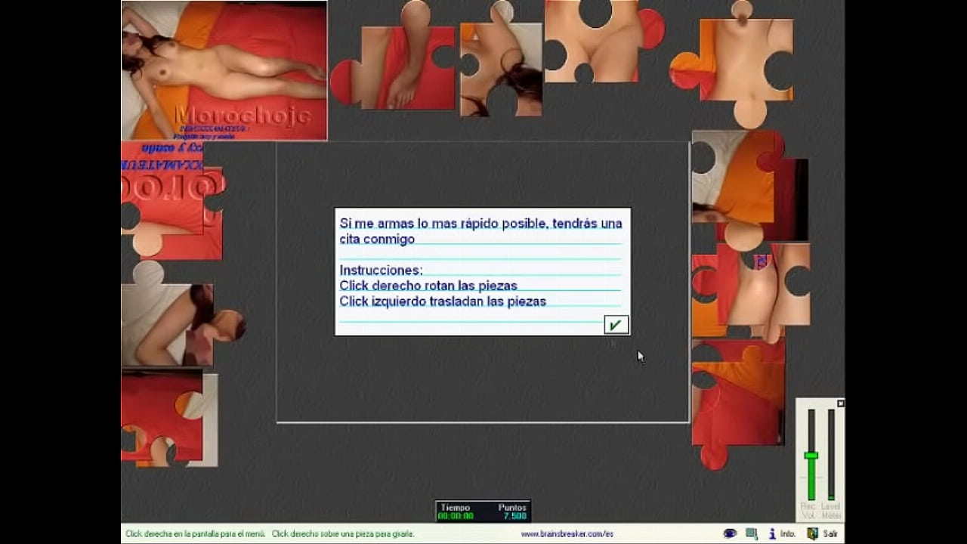
Task: Click the Rec. Vol. green slider handle
Action: (811, 456)
